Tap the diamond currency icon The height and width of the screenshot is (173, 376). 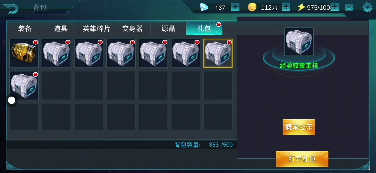[x=204, y=7]
